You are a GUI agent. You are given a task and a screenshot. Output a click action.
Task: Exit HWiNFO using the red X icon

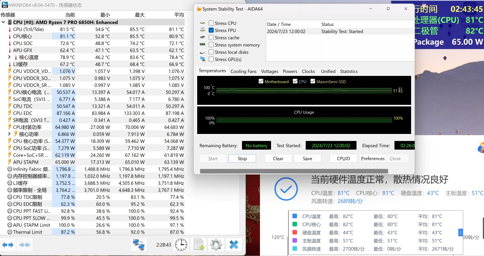pyautogui.click(x=233, y=245)
